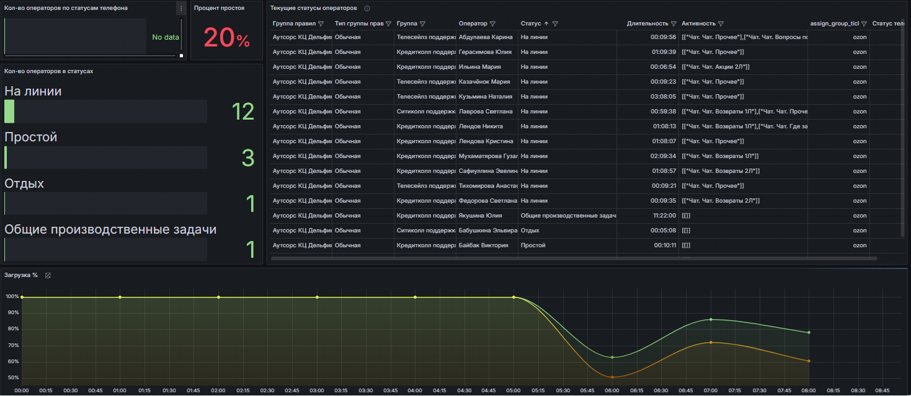
Task: Open Кол-во операторов в статусах panel title menu
Action: point(48,71)
